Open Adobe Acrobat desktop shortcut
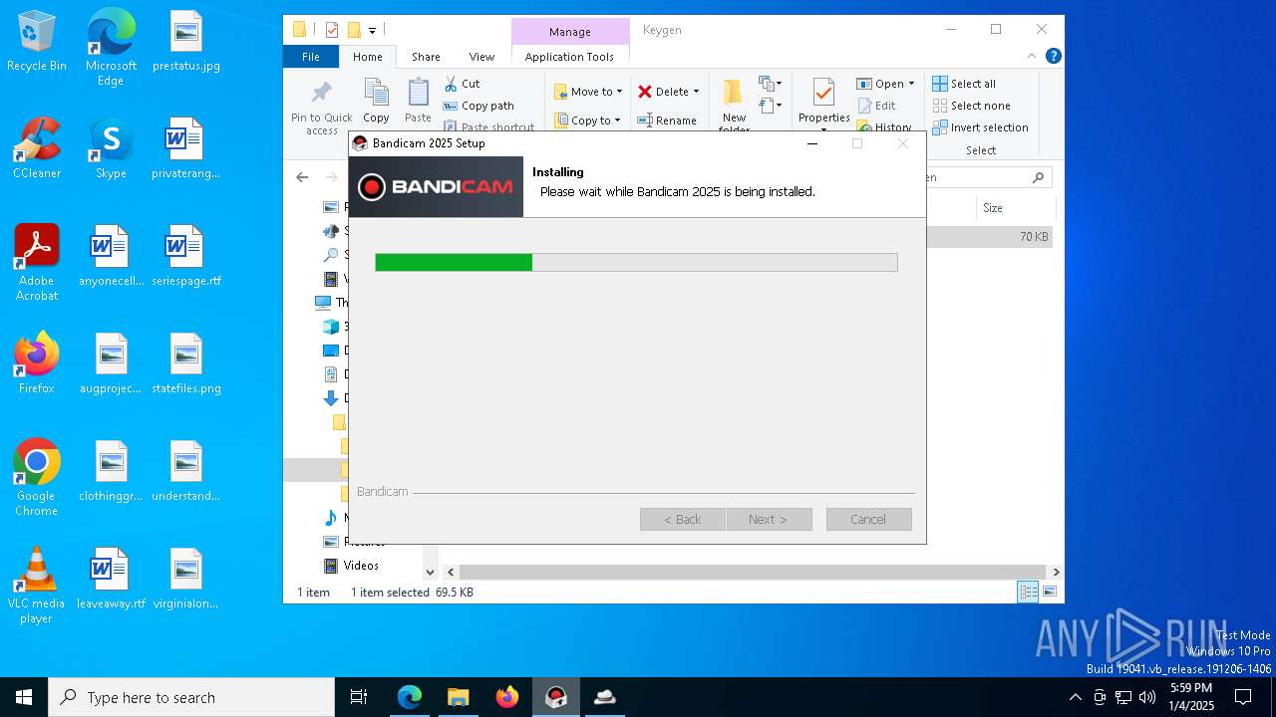Image resolution: width=1276 pixels, height=717 pixels. (x=37, y=263)
